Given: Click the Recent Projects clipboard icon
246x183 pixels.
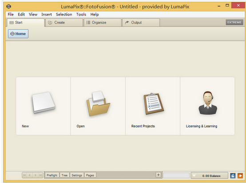Looking at the screenshot, I should tap(153, 103).
